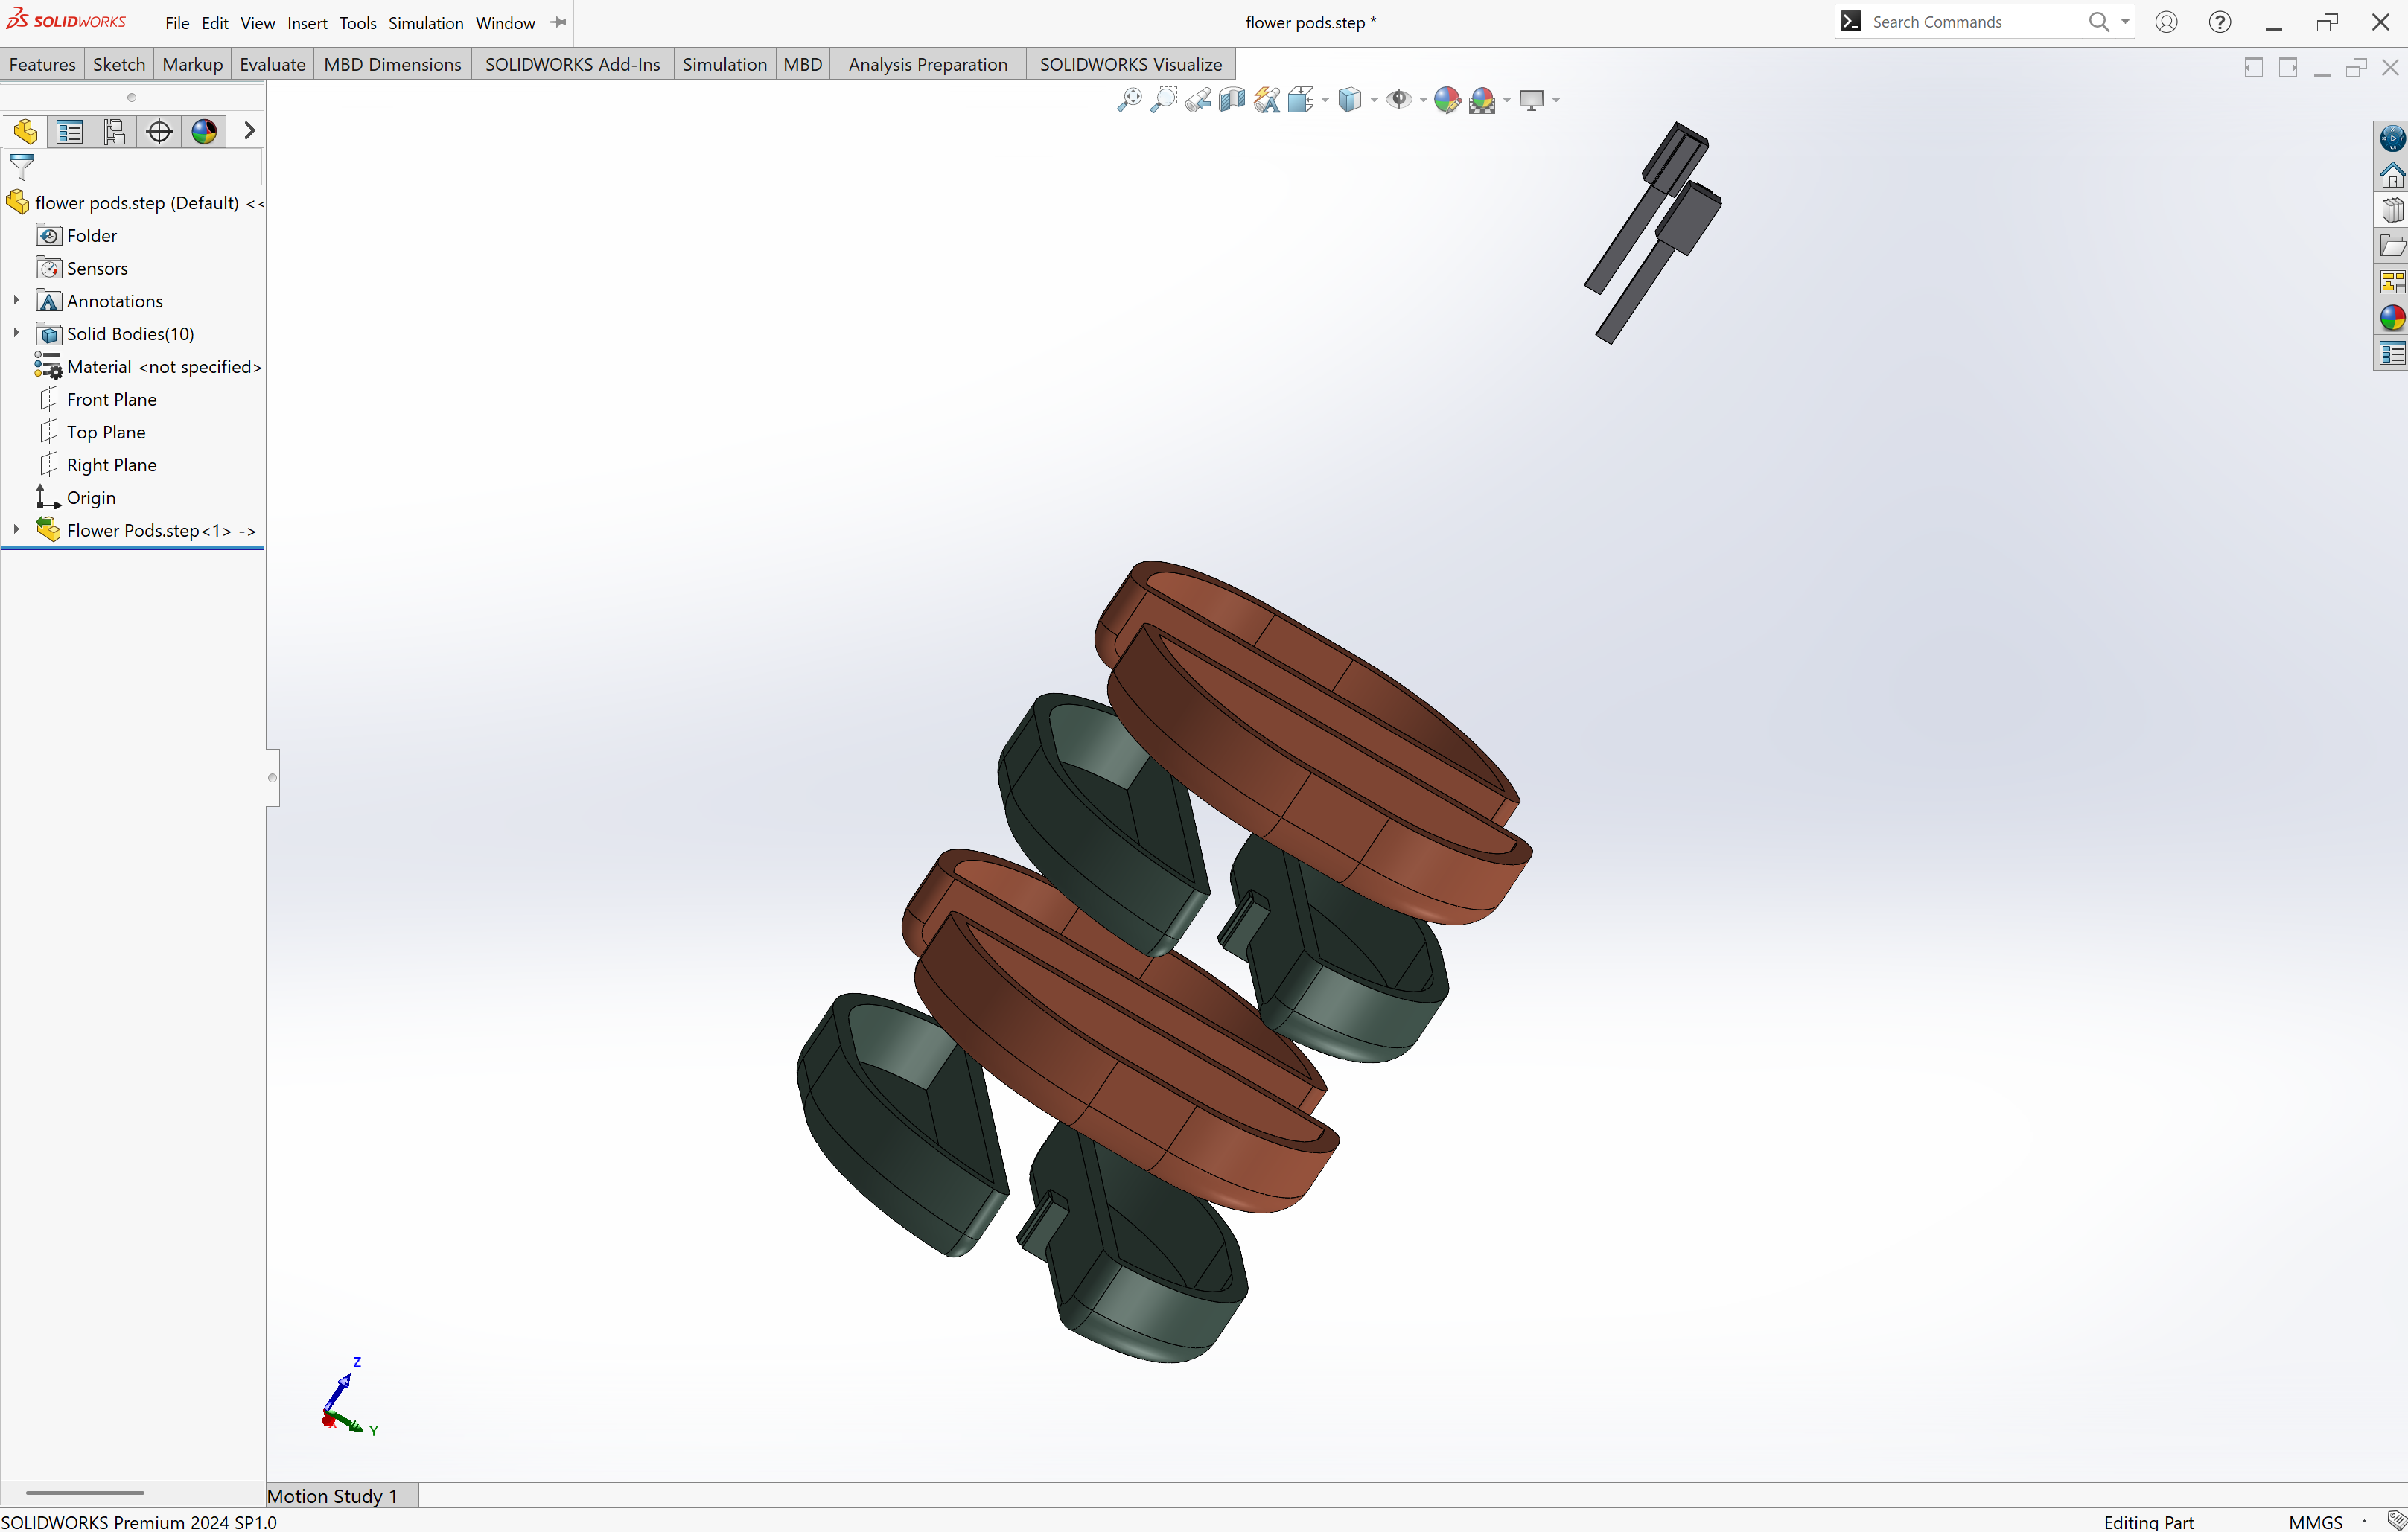Open the Edit Appearance color ball
The height and width of the screenshot is (1532, 2408).
click(1447, 100)
